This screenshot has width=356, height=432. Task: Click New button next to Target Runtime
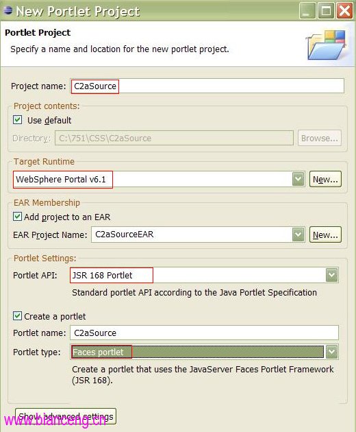(x=325, y=179)
